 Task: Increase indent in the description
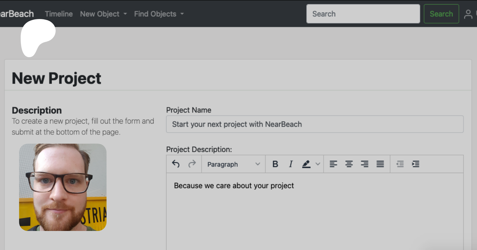tap(416, 164)
